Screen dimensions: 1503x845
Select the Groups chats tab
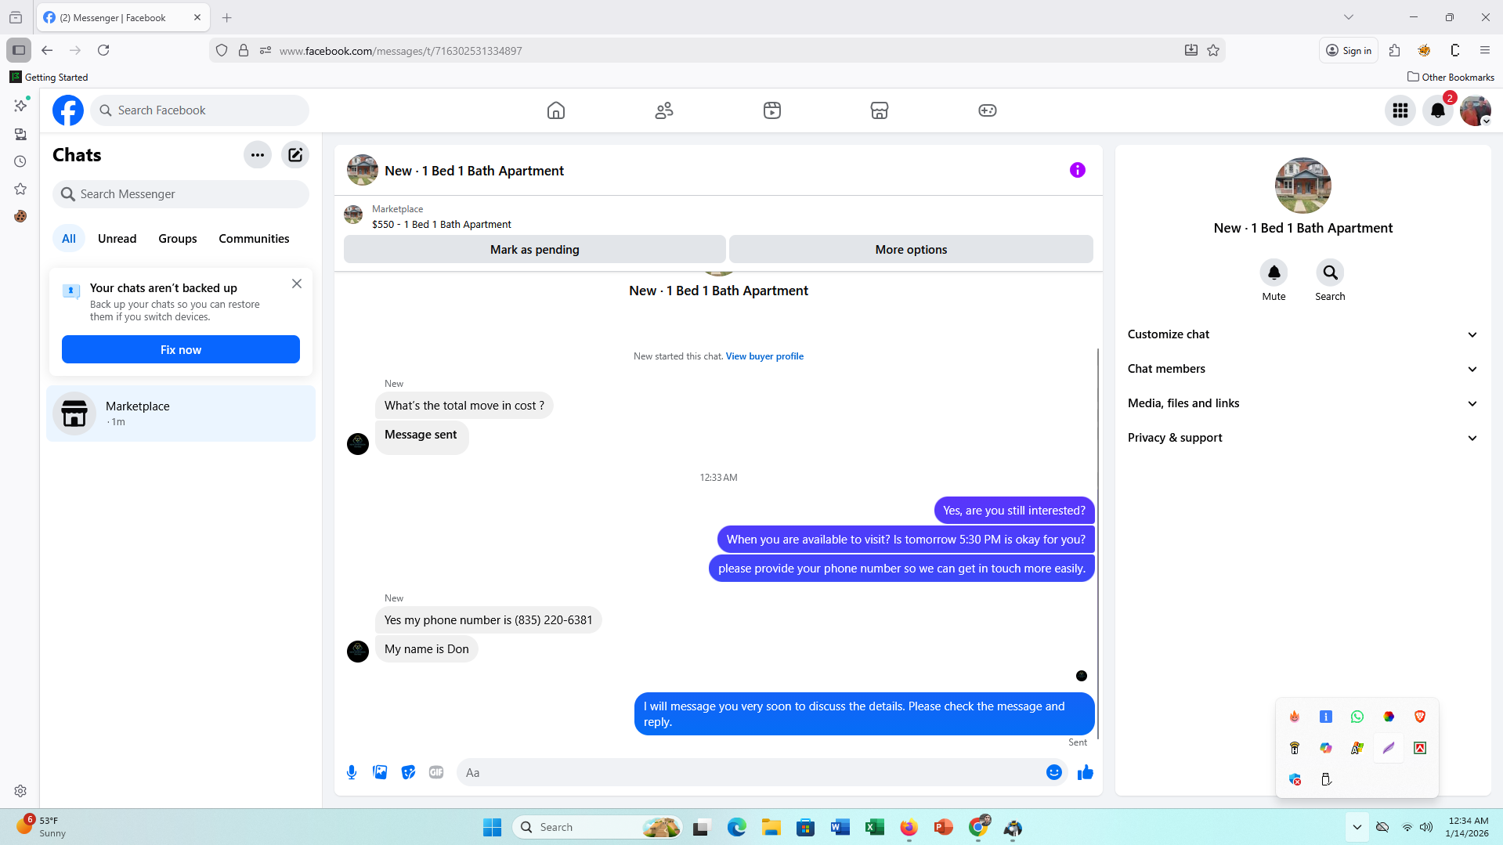(178, 239)
